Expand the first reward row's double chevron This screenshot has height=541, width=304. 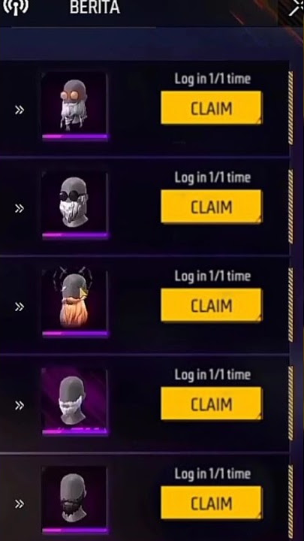[20, 110]
